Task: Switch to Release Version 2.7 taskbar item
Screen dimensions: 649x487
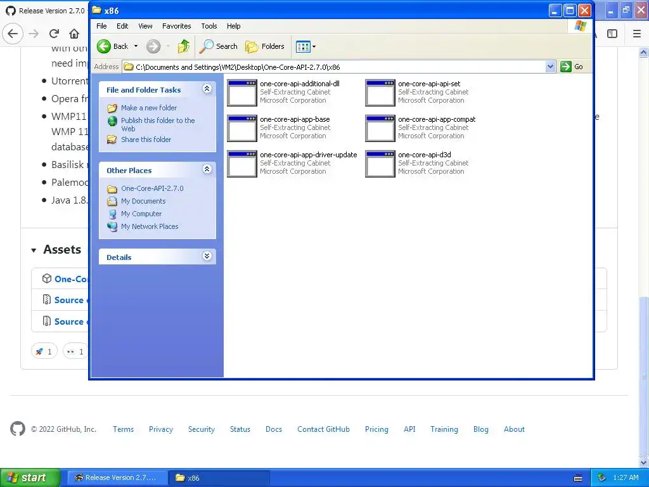Action: pyautogui.click(x=117, y=478)
